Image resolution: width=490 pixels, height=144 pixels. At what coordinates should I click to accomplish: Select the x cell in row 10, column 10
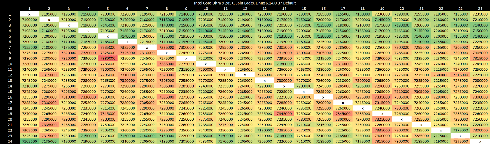(x=206, y=64)
